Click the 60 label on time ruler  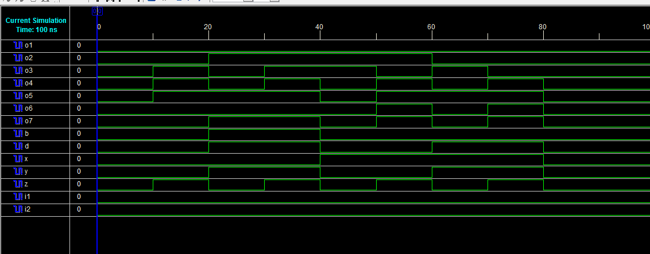click(x=431, y=26)
